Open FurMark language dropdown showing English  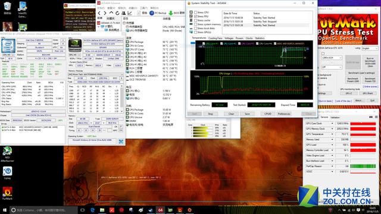coord(370,49)
